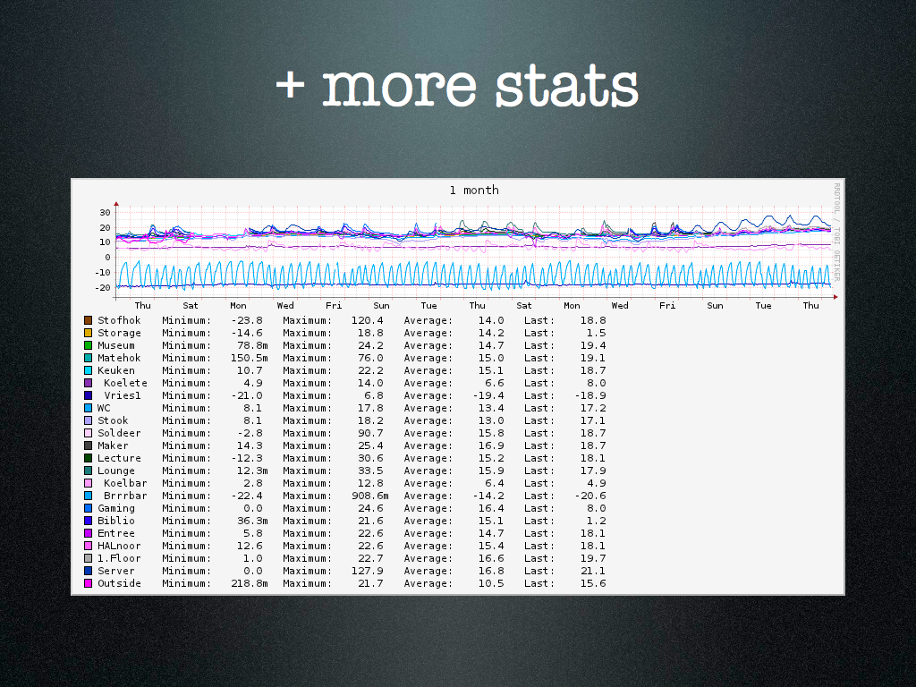916x687 pixels.
Task: Click the "1 month" graph title
Action: point(474,191)
